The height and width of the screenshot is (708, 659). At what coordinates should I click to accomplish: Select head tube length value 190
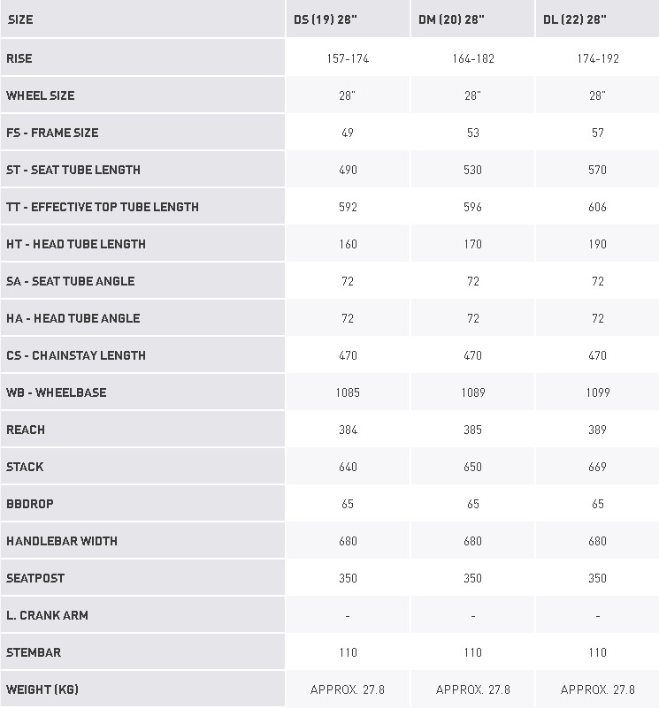598,244
